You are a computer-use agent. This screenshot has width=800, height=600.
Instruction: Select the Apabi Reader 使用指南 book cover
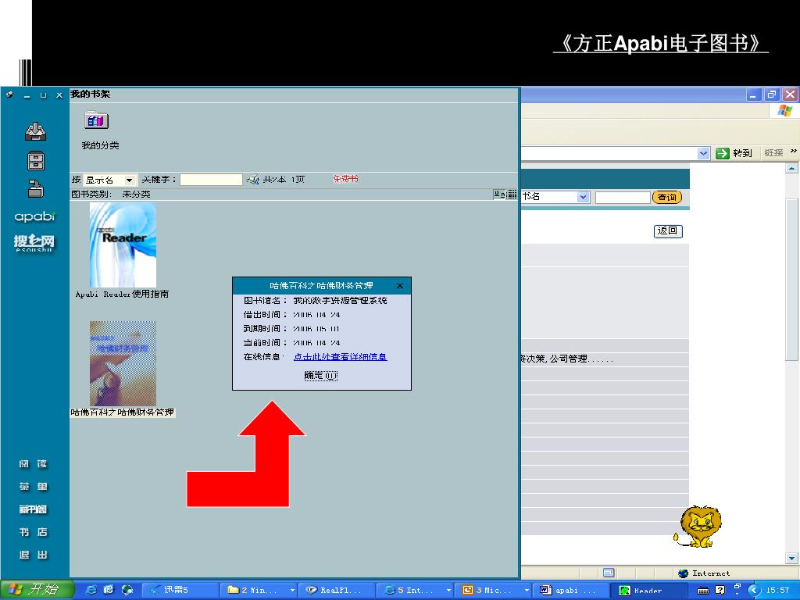point(123,245)
